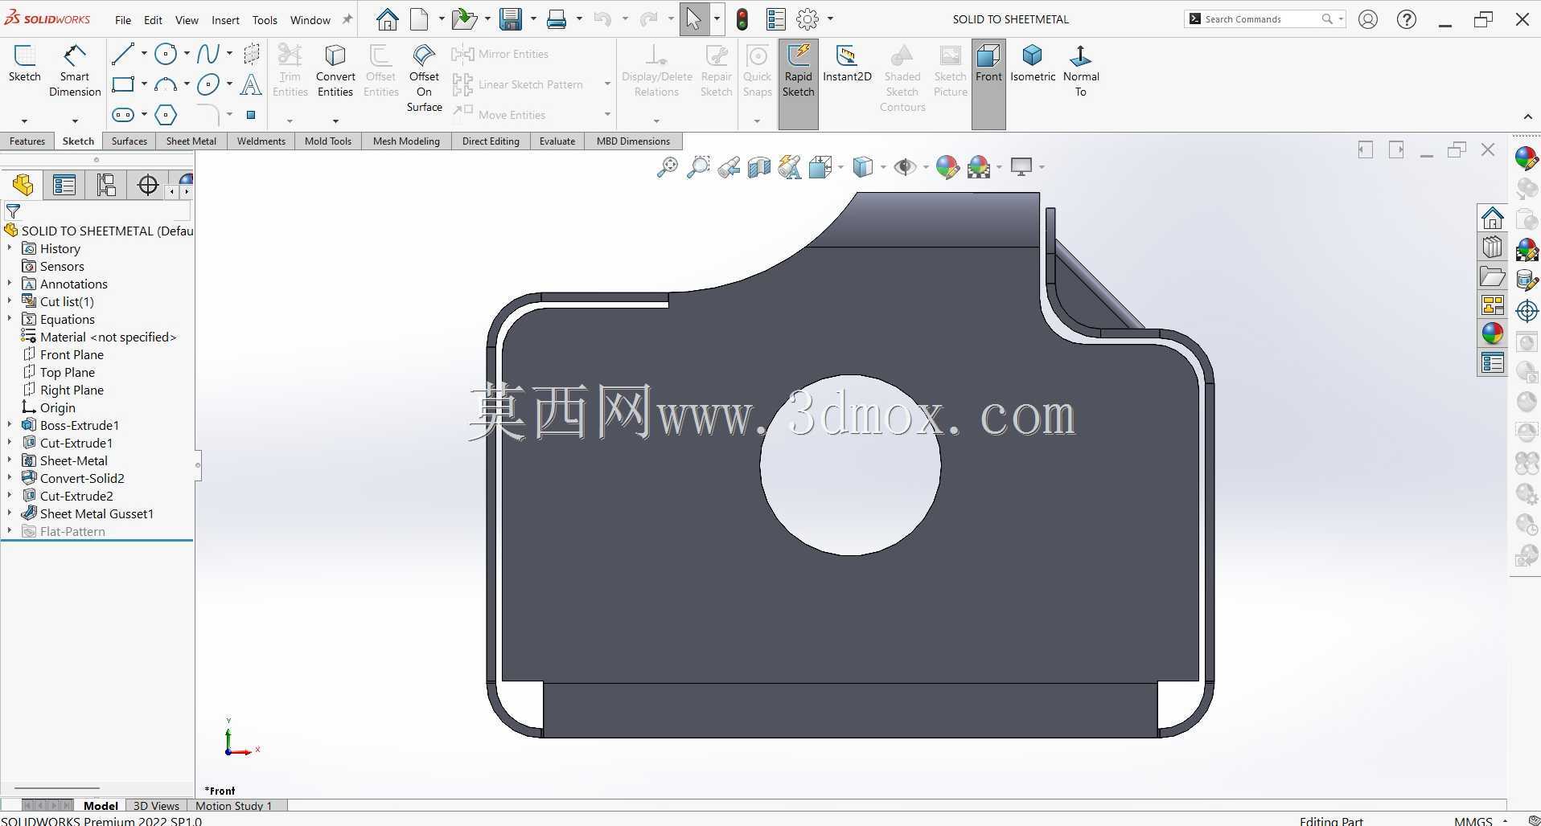The image size is (1541, 826).
Task: Select the Convert-Solid2 feature
Action: coord(82,478)
